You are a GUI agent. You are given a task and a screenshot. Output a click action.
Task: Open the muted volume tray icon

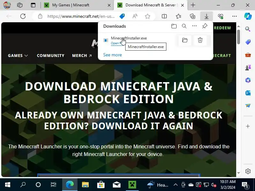click(x=214, y=185)
